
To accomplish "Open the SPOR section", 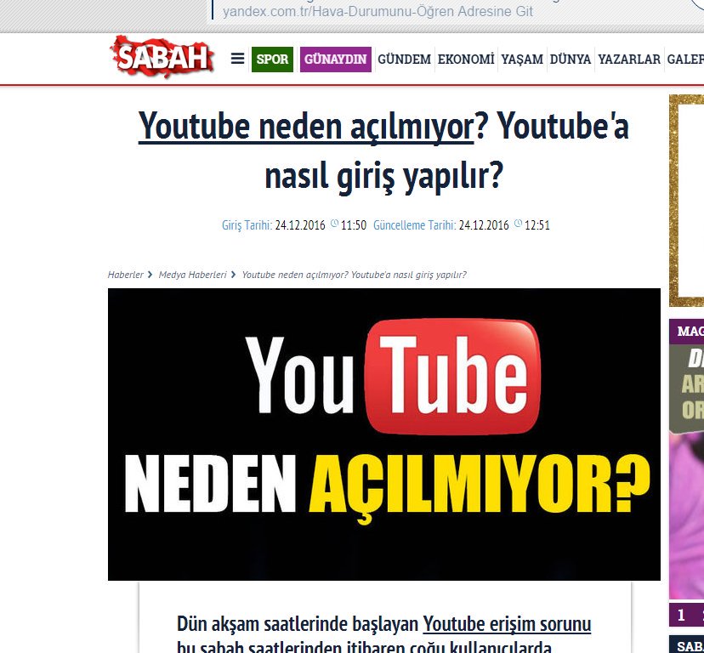I will click(x=272, y=60).
